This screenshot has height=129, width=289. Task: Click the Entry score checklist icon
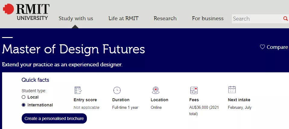pyautogui.click(x=78, y=90)
